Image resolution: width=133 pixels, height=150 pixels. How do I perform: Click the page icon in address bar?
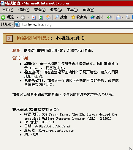tap(17, 25)
